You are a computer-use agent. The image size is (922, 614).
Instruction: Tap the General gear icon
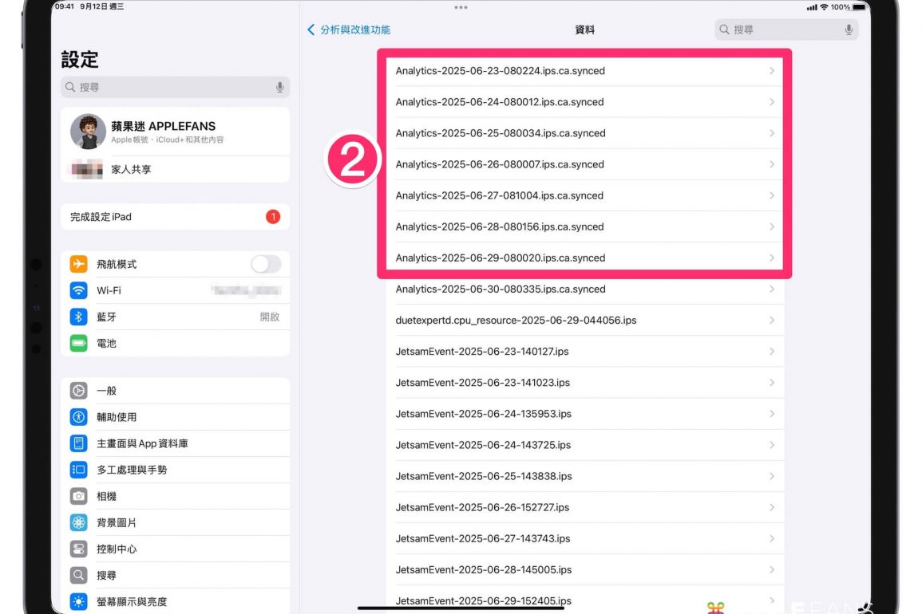click(x=78, y=391)
